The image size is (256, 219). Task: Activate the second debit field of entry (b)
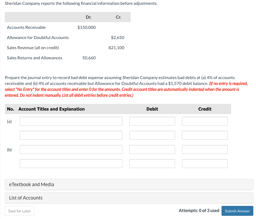coord(152,163)
